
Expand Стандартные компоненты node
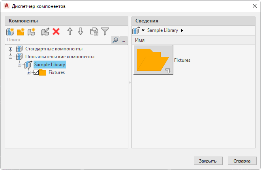click(10, 49)
